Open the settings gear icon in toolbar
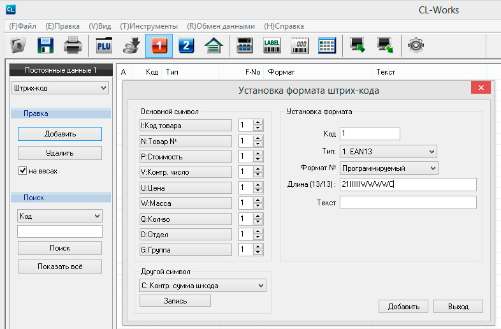The image size is (501, 329). 416,45
